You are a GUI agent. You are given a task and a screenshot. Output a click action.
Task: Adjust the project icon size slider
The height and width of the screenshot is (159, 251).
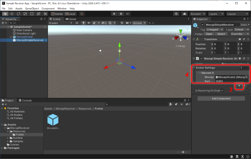(183, 152)
